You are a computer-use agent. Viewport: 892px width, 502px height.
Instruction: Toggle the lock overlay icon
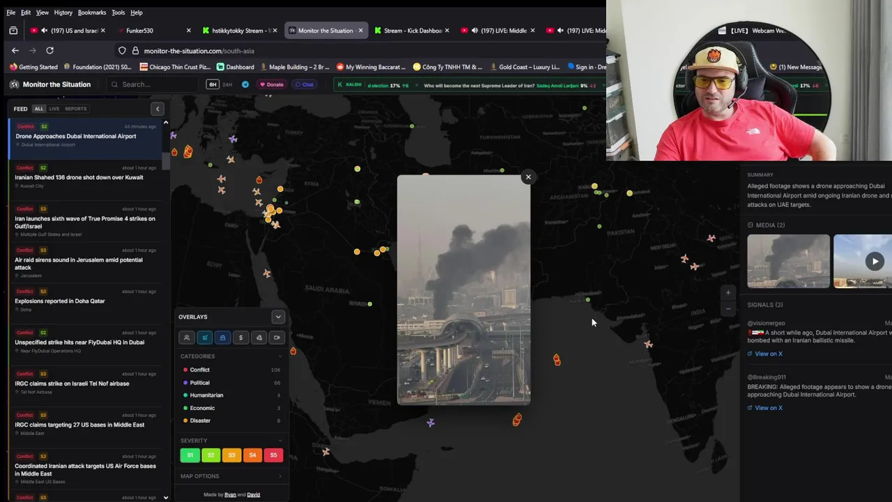click(223, 337)
